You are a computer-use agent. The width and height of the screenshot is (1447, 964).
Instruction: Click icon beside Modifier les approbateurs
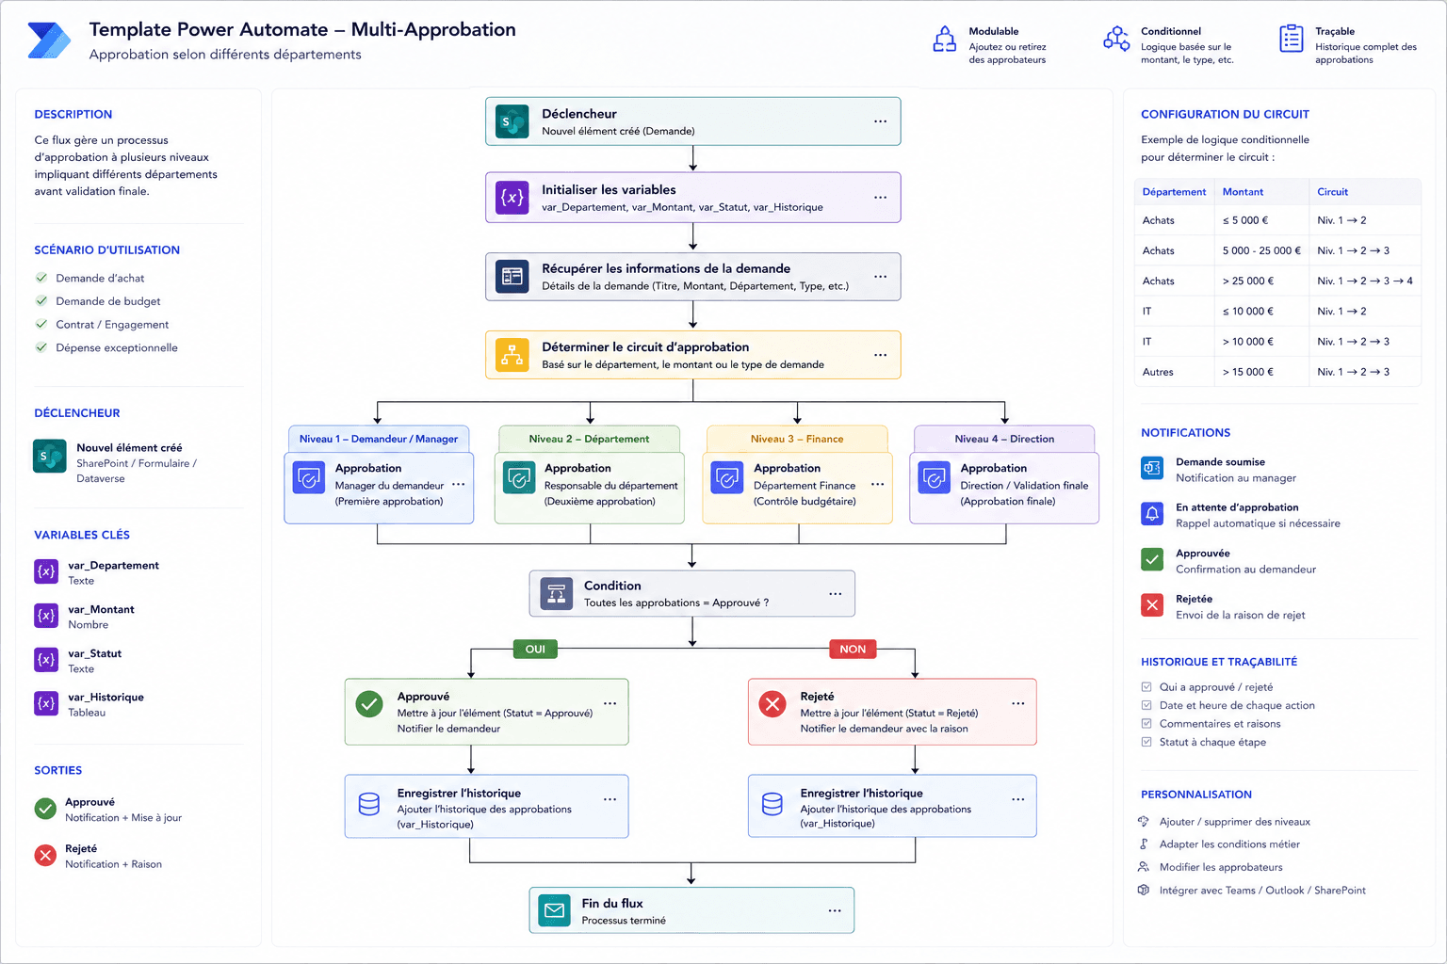(x=1144, y=867)
